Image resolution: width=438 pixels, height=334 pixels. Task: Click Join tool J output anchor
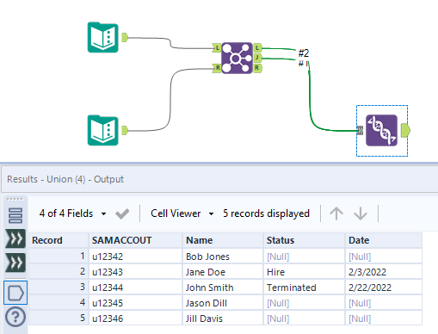click(257, 58)
